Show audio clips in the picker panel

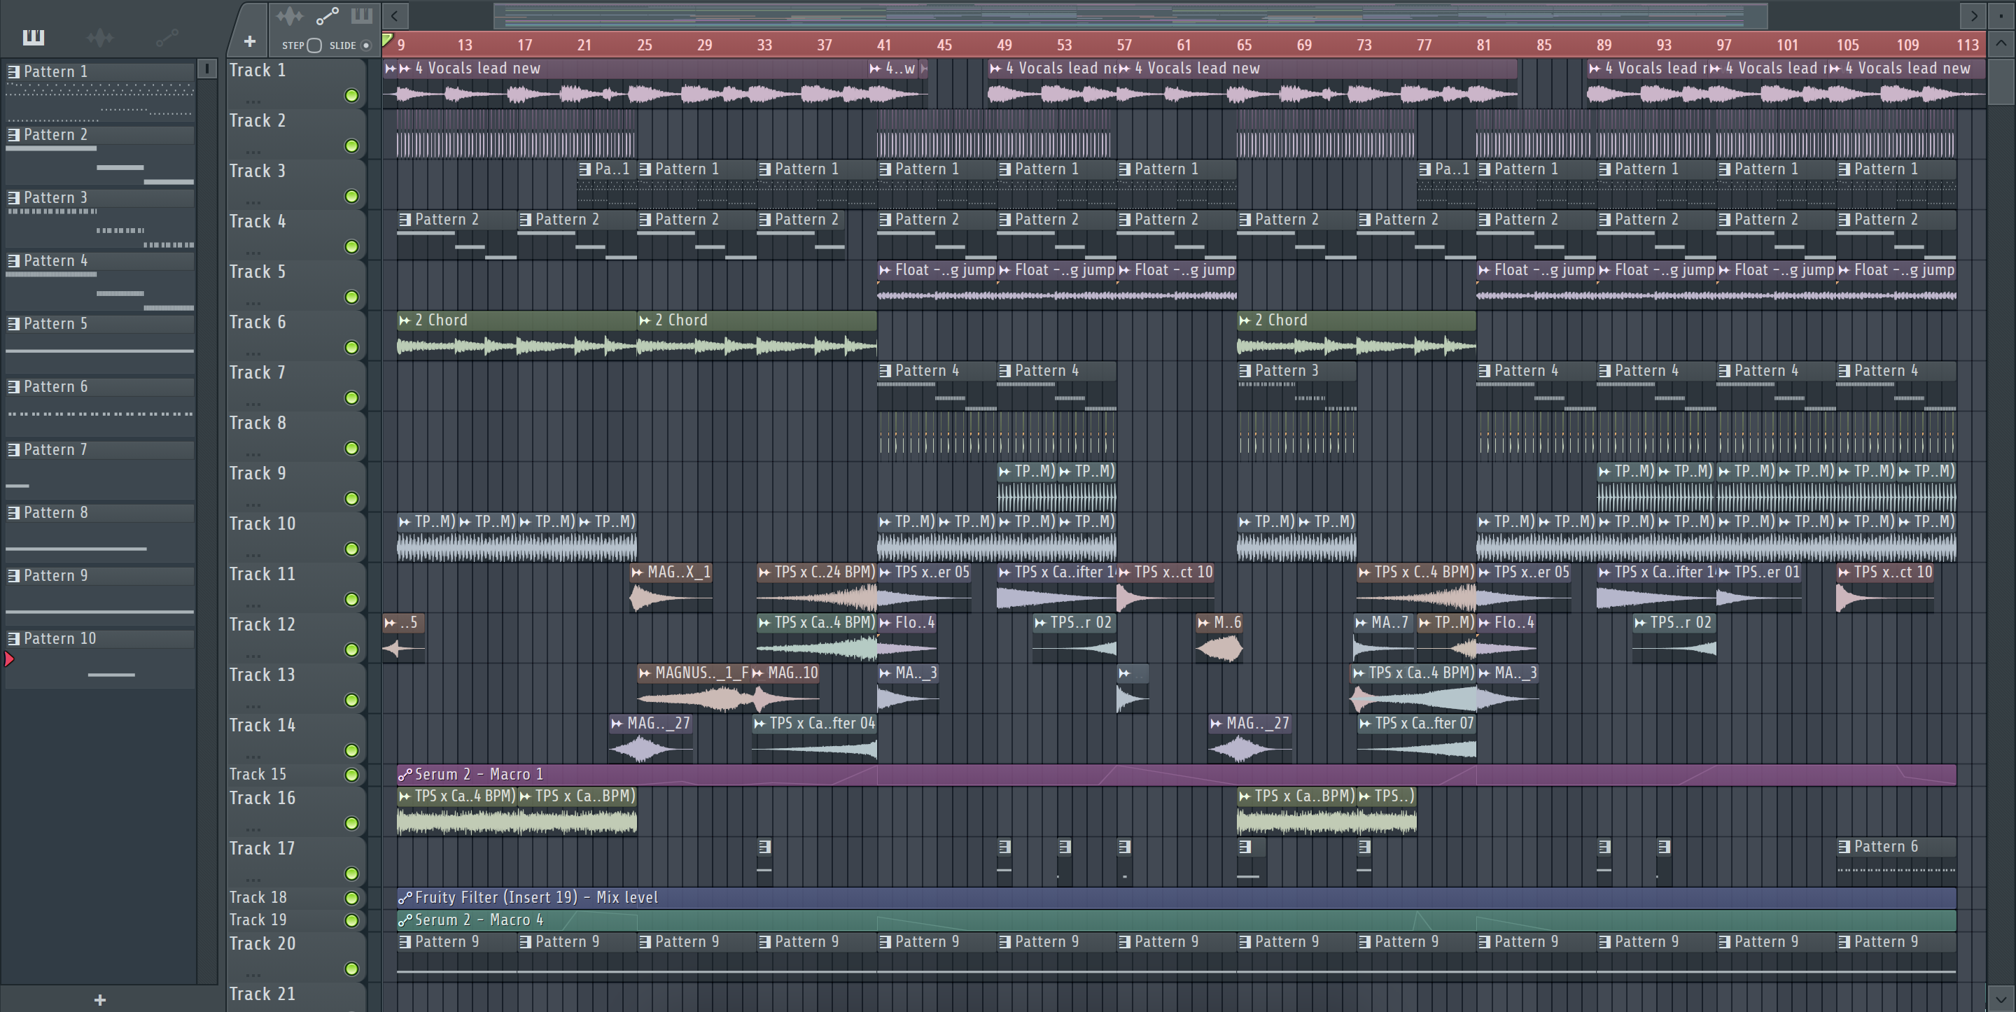(100, 37)
